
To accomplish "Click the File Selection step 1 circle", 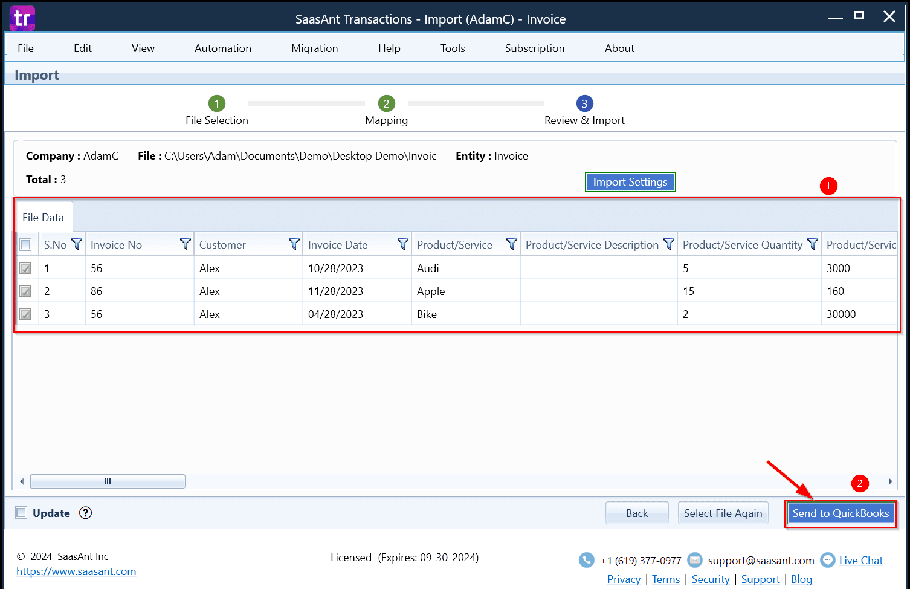I will point(217,103).
